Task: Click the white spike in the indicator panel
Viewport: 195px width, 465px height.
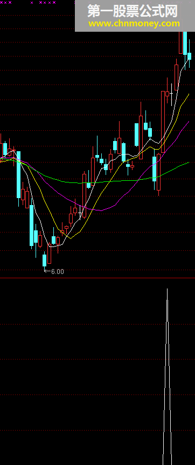Action: 167,377
